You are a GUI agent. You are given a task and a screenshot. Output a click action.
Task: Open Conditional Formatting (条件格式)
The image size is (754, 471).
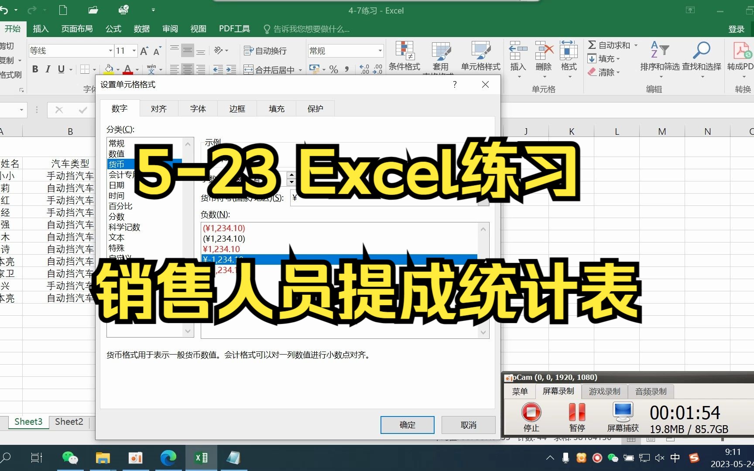click(404, 56)
